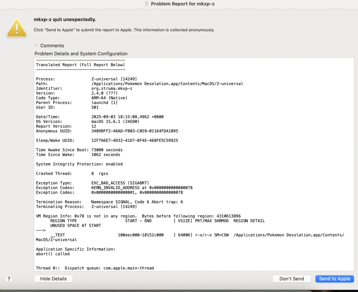Click the '1062 seconds' since wake value
The width and height of the screenshot is (358, 292).
tap(106, 154)
